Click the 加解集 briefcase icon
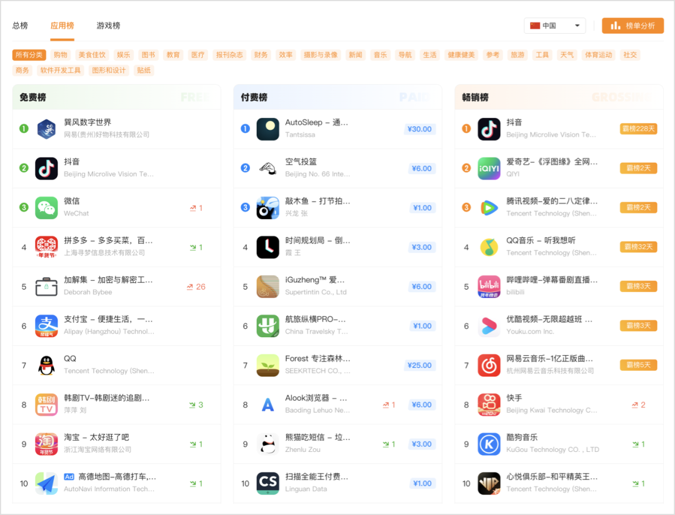The height and width of the screenshot is (515, 675). 46,287
